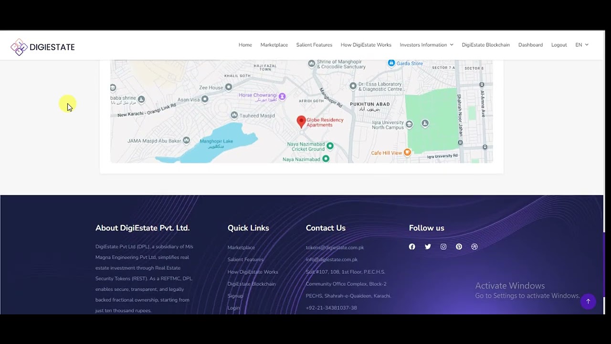Open Dashboard from navigation
Viewport: 611px width, 344px height.
pos(530,45)
